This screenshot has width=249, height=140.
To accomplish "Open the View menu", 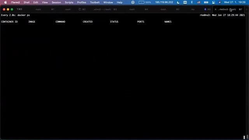I will point(45,2).
